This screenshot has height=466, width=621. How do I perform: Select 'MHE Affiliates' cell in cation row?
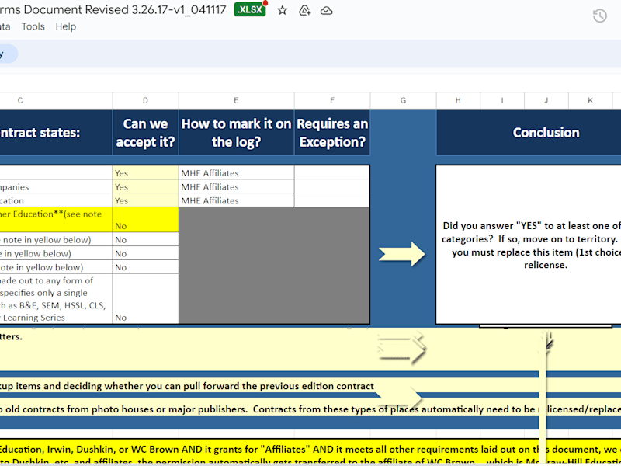pos(236,200)
